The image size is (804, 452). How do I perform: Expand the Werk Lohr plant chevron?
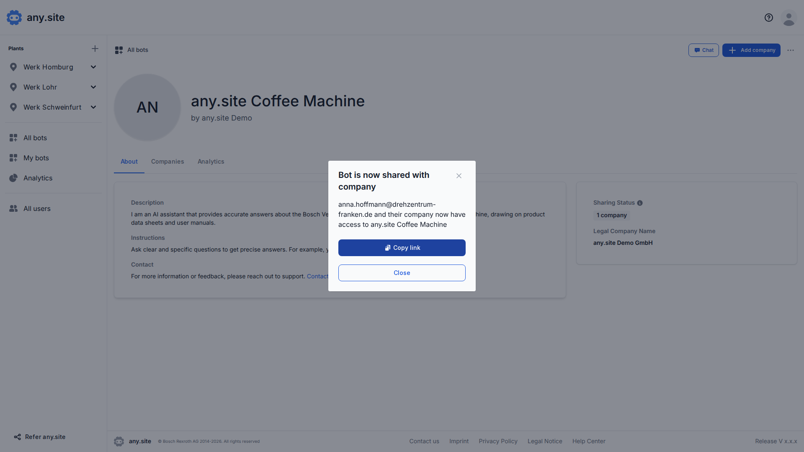pyautogui.click(x=93, y=87)
